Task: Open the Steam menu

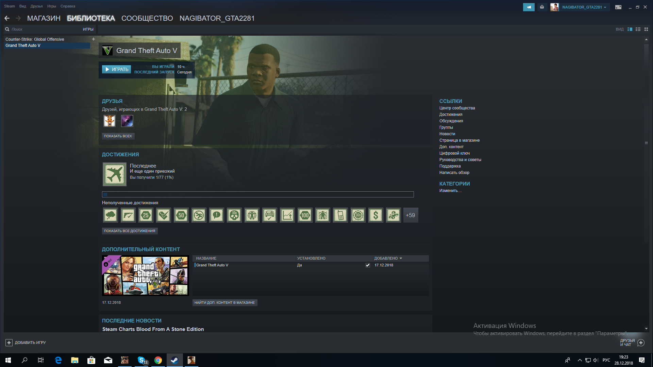Action: (x=10, y=6)
